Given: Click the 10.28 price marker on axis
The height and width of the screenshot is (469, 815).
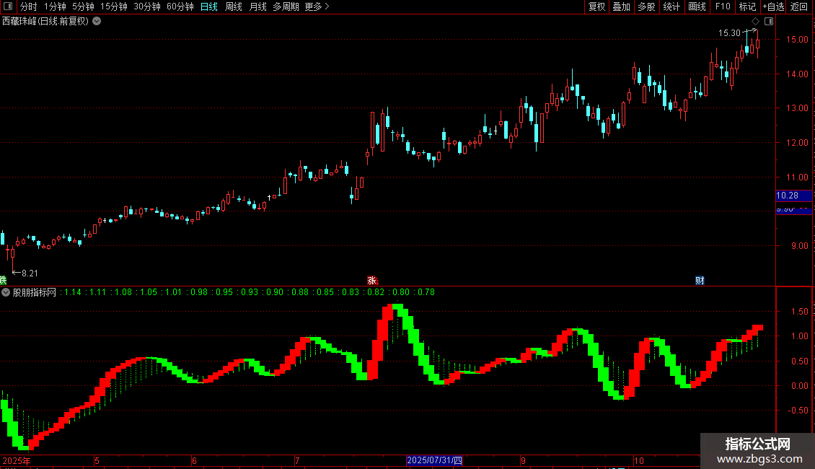Looking at the screenshot, I should pyautogui.click(x=788, y=196).
